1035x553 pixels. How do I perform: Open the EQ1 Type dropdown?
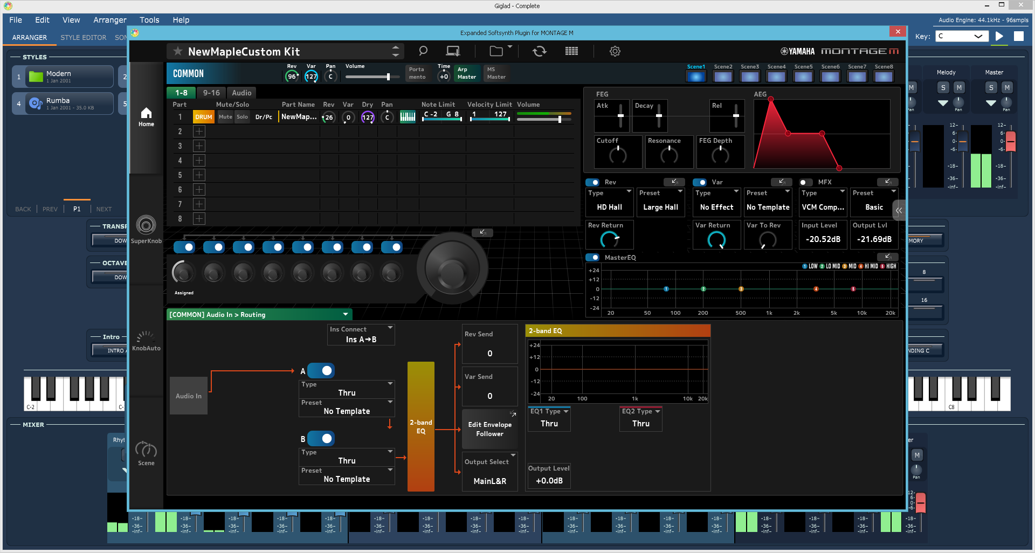(x=549, y=419)
